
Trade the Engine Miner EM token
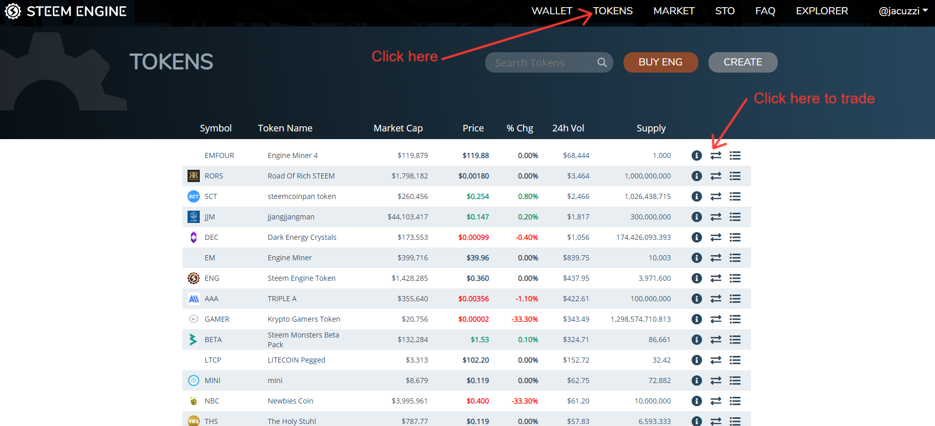coord(716,258)
